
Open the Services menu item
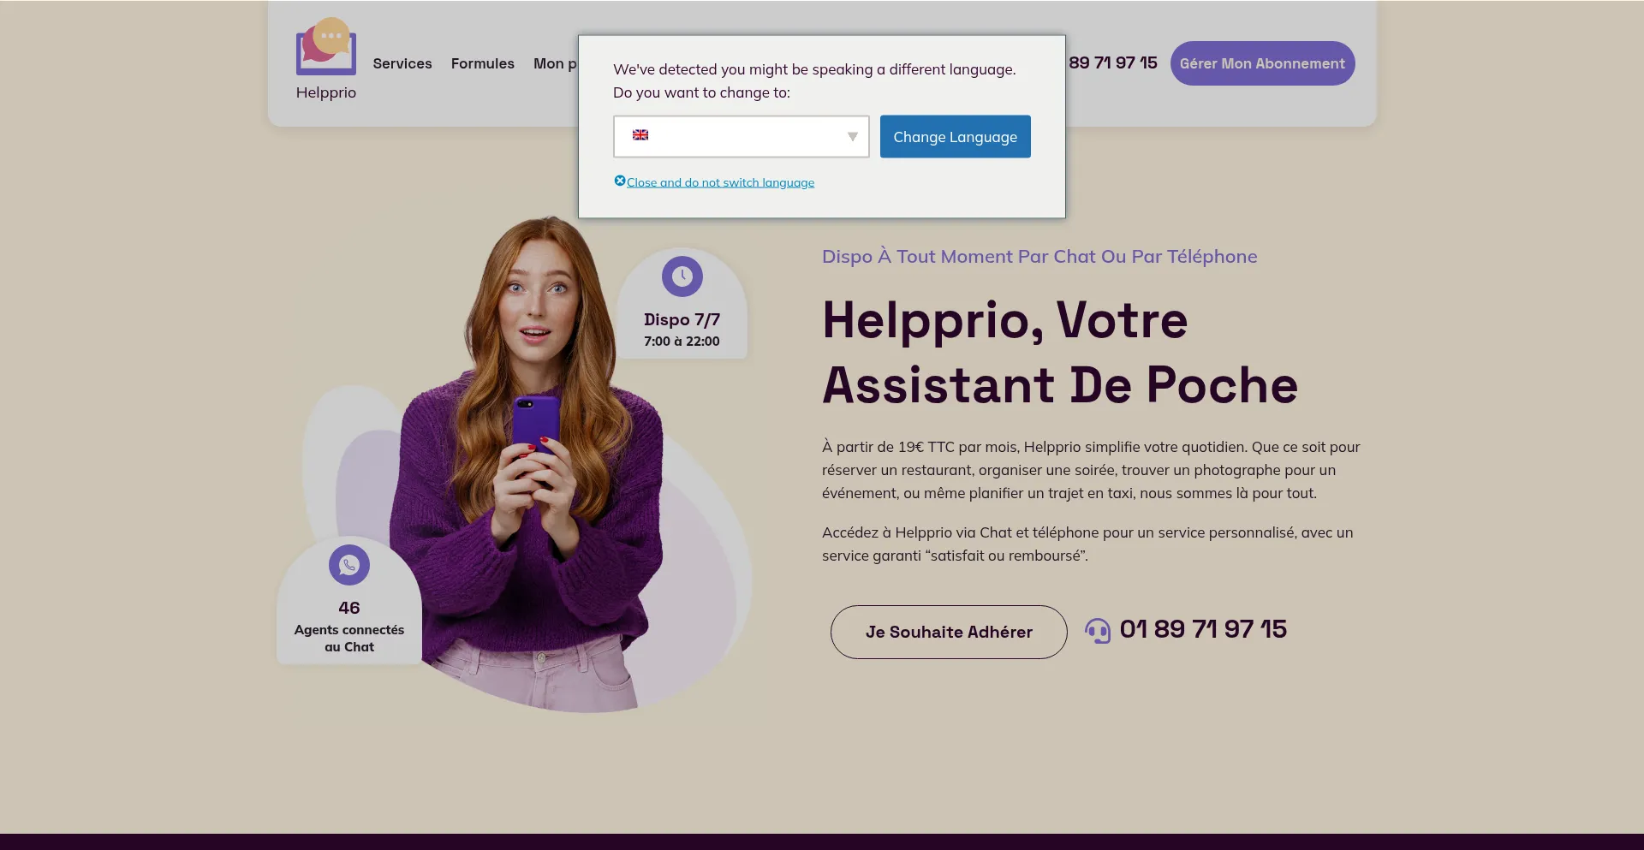point(402,63)
